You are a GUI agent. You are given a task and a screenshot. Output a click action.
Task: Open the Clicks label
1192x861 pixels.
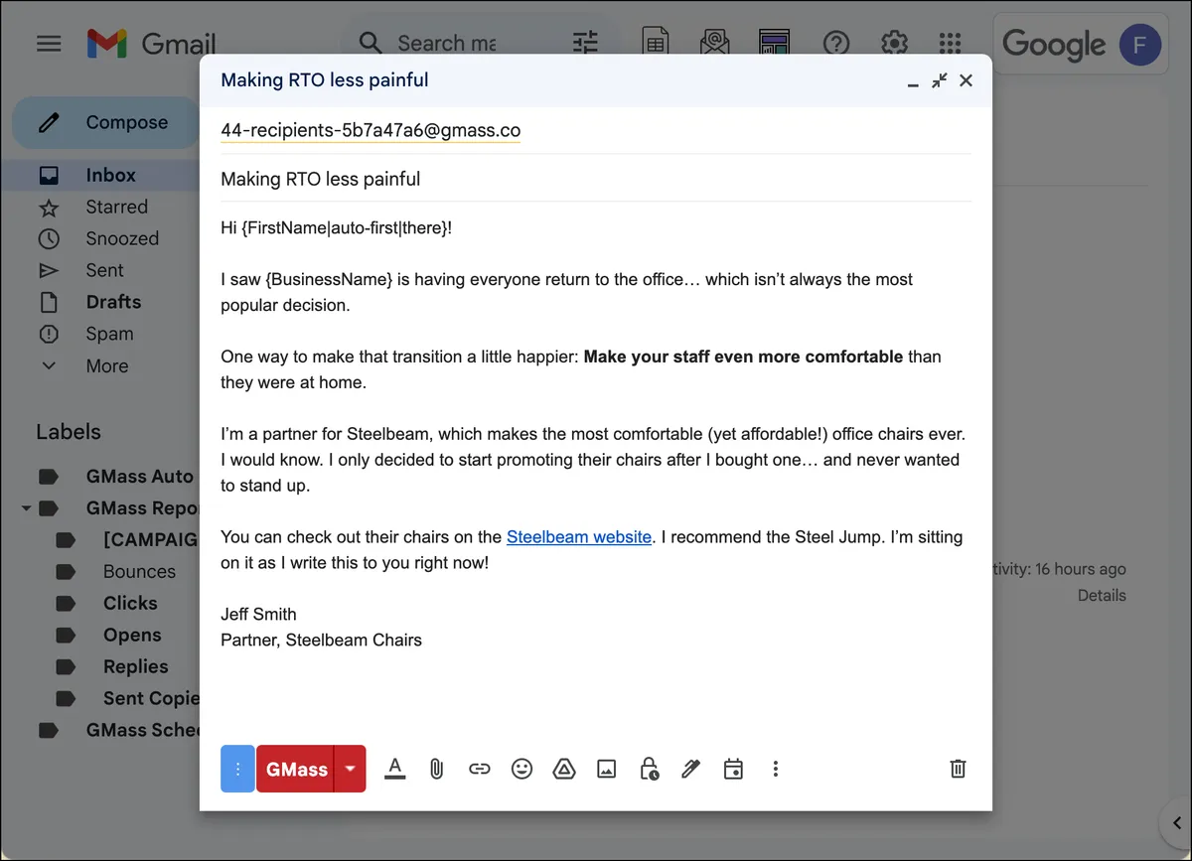click(130, 603)
